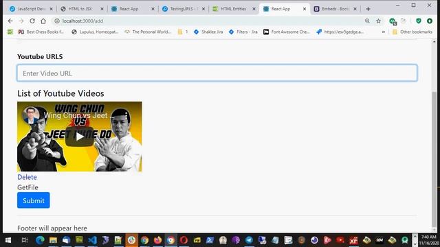The width and height of the screenshot is (440, 247).
Task: Close the Embeds Bootstrap tab
Action: (x=355, y=9)
